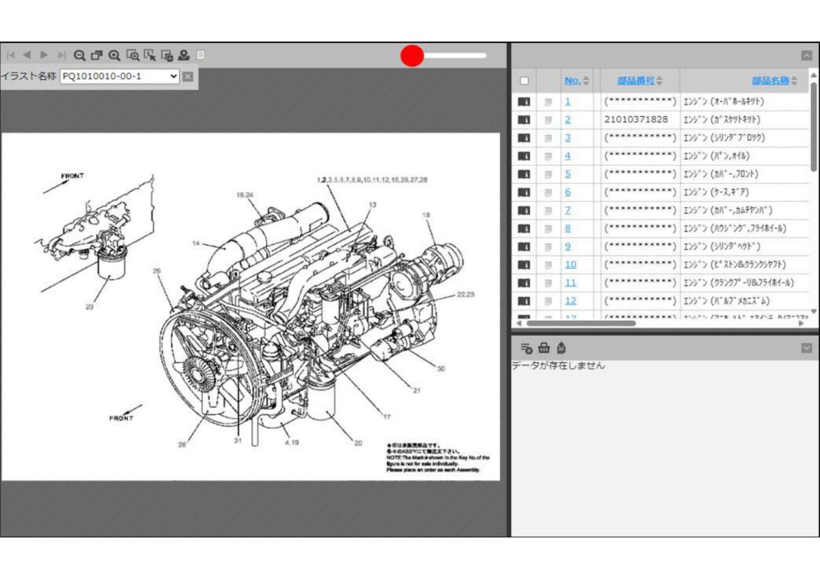Image resolution: width=820 pixels, height=579 pixels.
Task: Open part number link 1
Action: click(567, 102)
